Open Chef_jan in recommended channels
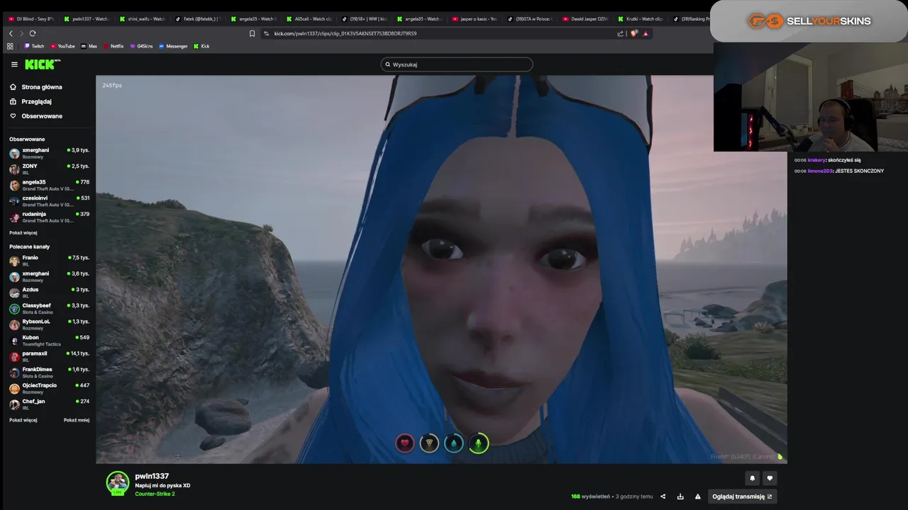The height and width of the screenshot is (510, 908). (x=49, y=404)
